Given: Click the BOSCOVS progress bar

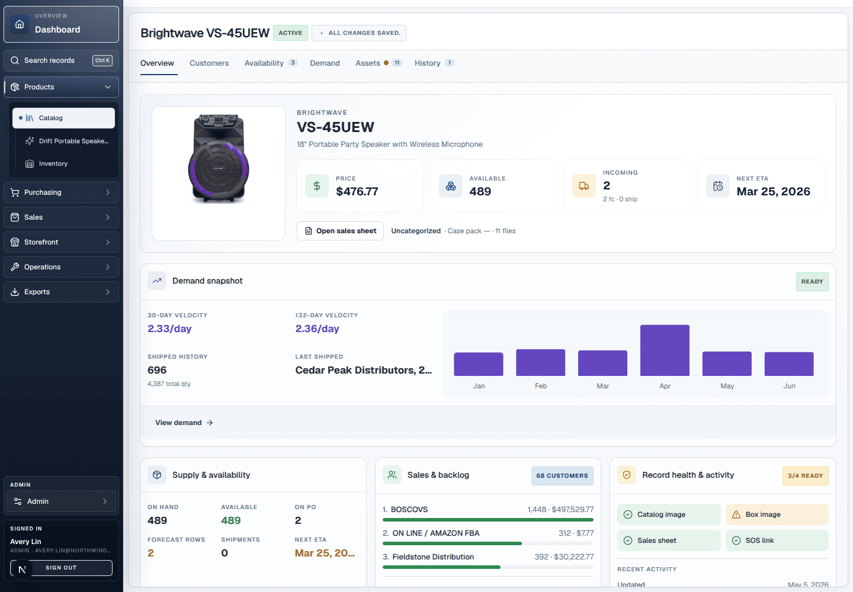Looking at the screenshot, I should pyautogui.click(x=488, y=520).
